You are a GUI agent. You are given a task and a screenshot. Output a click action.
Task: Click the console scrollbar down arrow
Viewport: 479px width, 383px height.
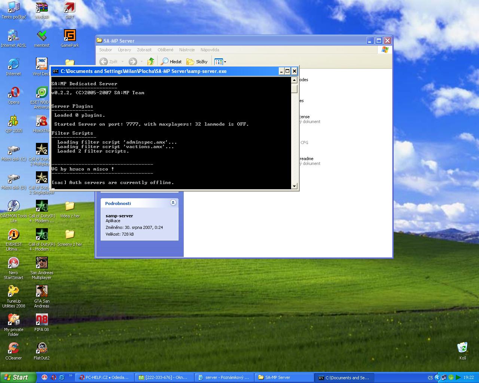click(x=294, y=186)
